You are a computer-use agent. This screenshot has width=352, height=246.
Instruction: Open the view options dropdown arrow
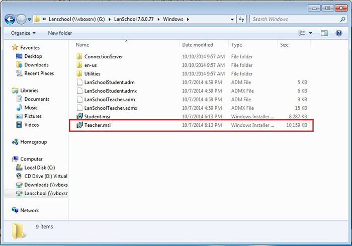coord(310,33)
